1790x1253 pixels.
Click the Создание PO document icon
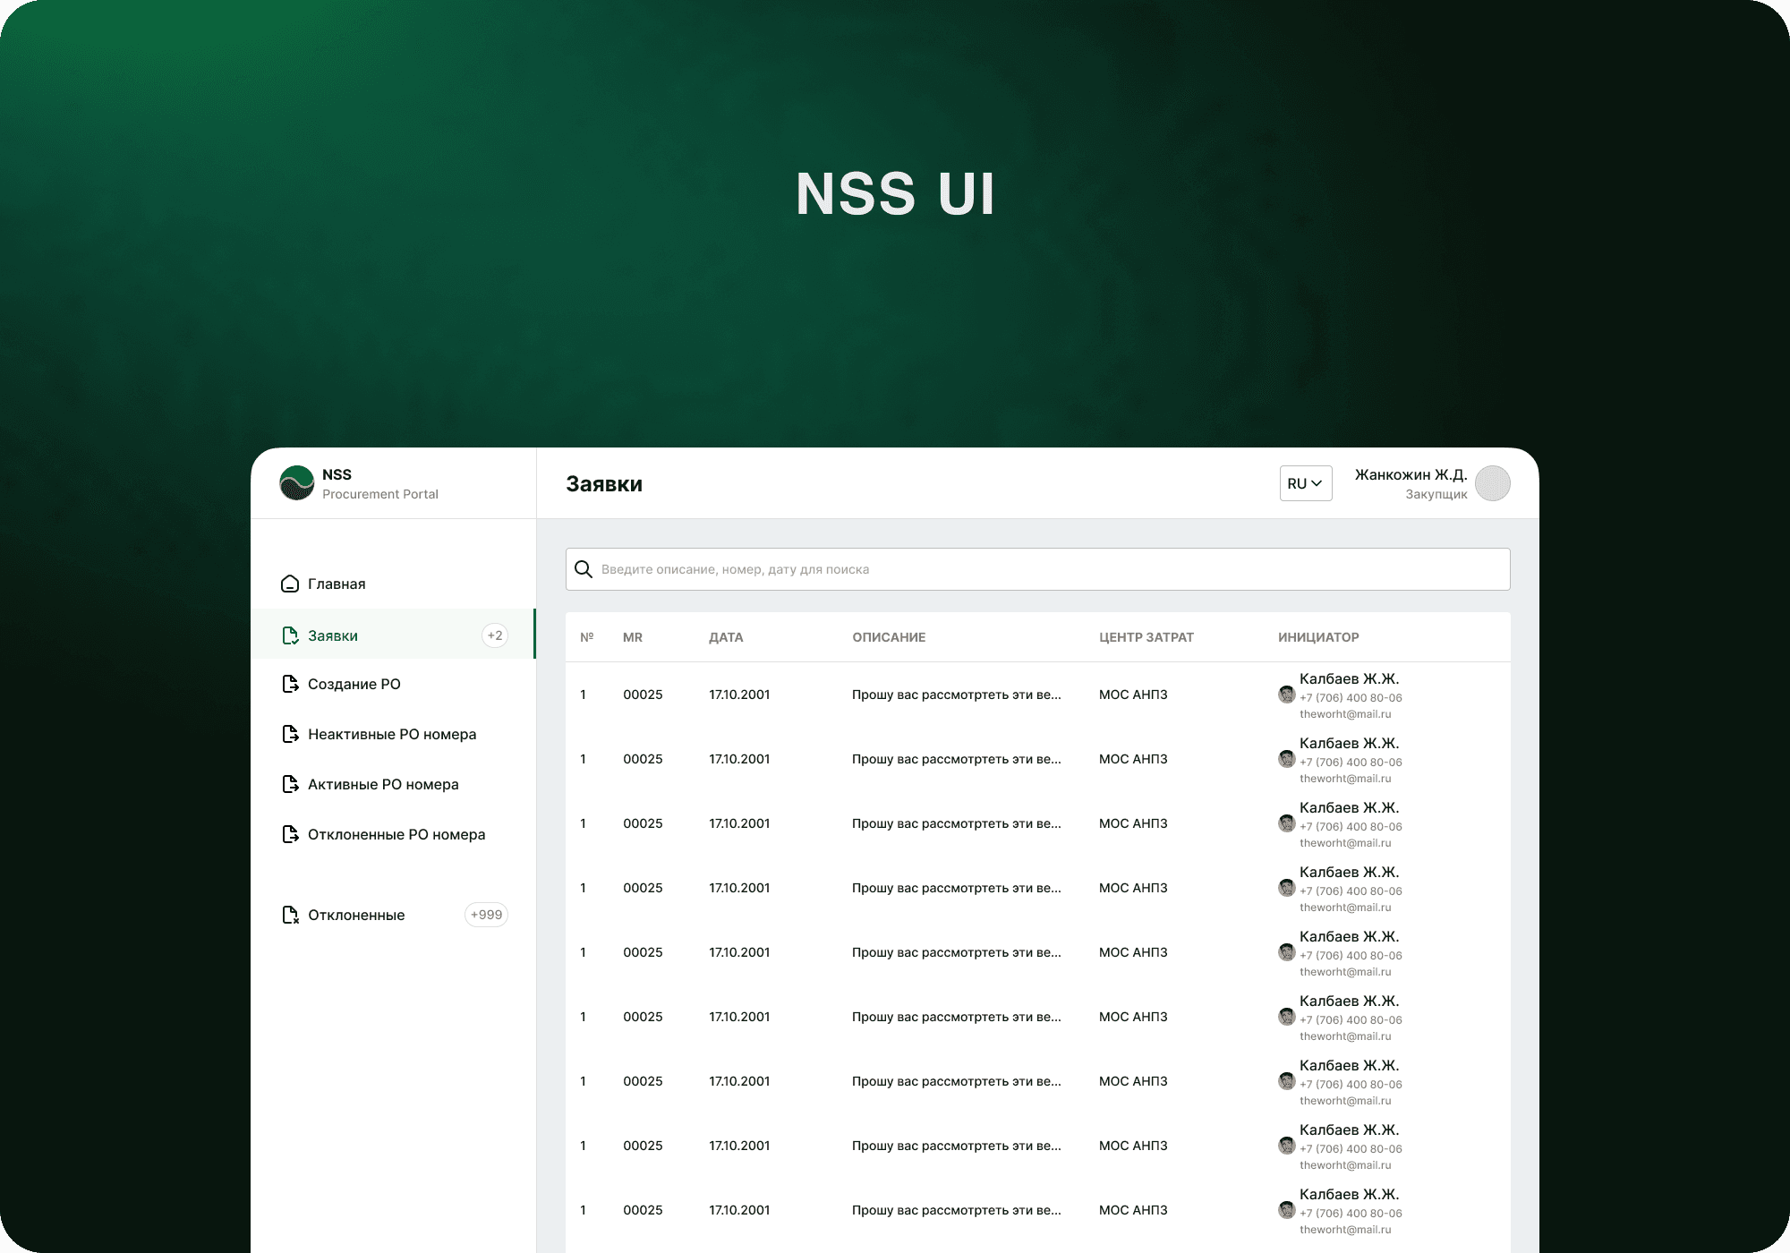tap(289, 684)
